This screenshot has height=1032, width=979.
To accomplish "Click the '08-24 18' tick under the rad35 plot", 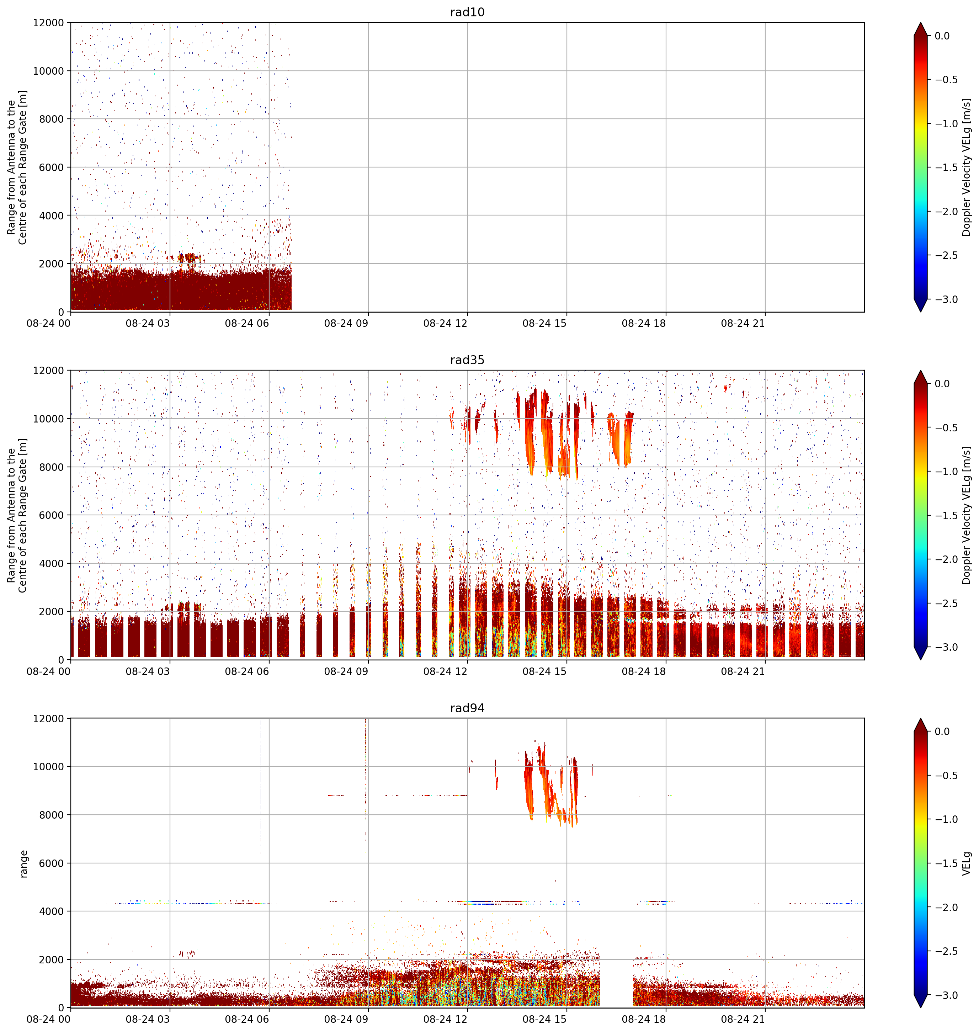I will tap(643, 671).
